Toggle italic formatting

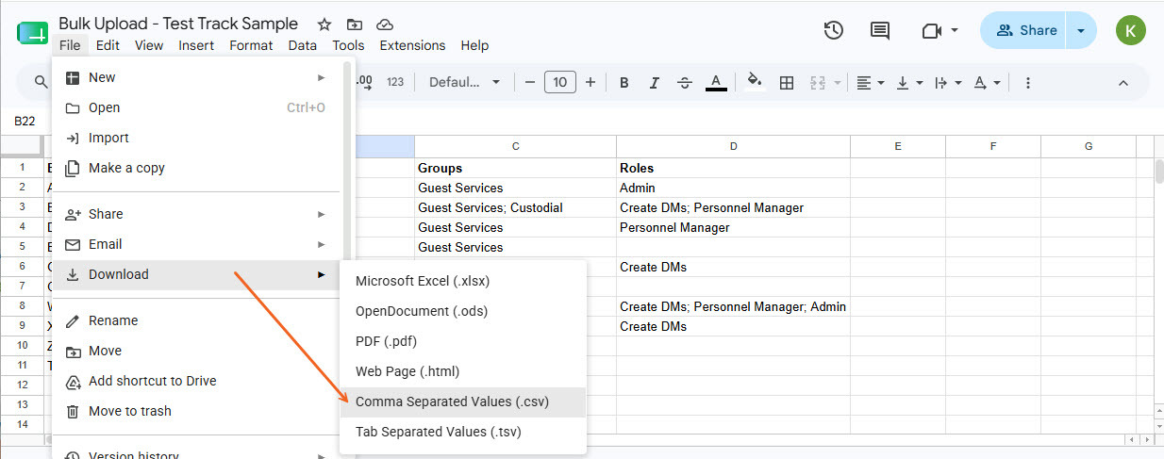click(x=655, y=83)
